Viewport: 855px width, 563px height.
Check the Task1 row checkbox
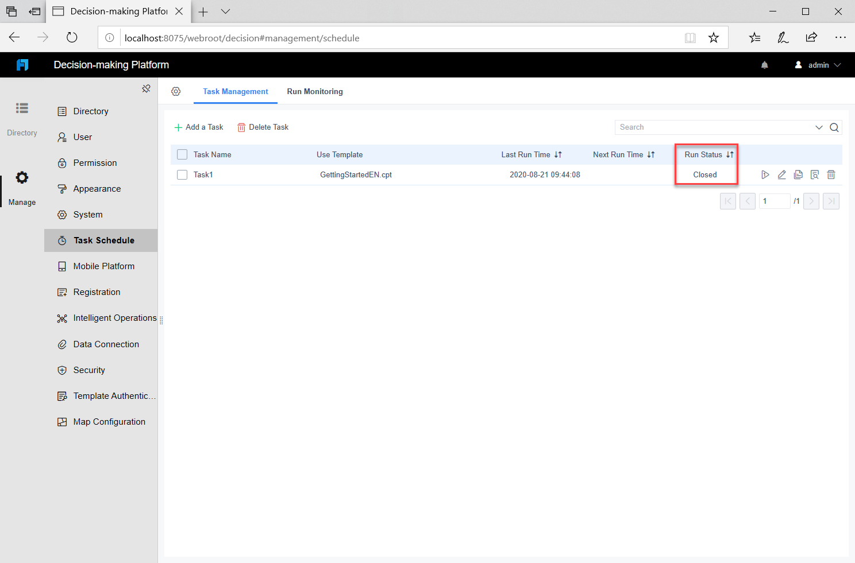click(182, 174)
